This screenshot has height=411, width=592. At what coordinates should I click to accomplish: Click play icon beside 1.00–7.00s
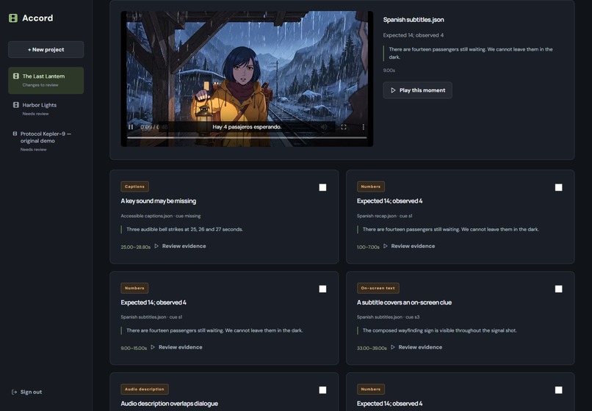[x=386, y=246]
